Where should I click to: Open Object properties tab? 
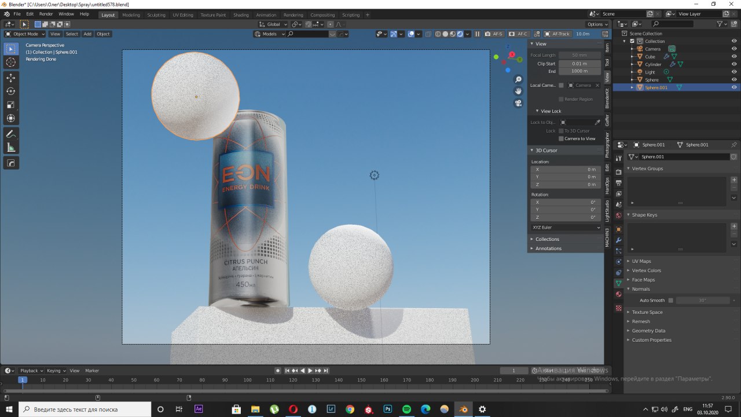pos(618,229)
